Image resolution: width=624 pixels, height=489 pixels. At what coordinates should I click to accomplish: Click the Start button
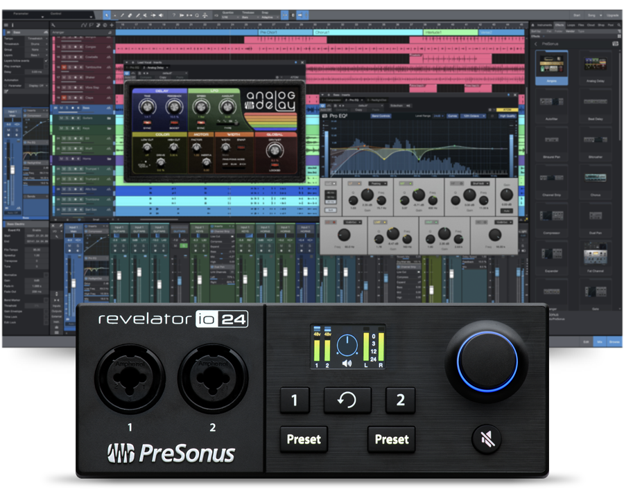[577, 15]
